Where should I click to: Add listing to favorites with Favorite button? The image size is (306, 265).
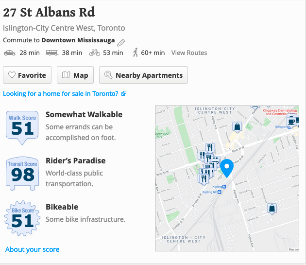(27, 75)
